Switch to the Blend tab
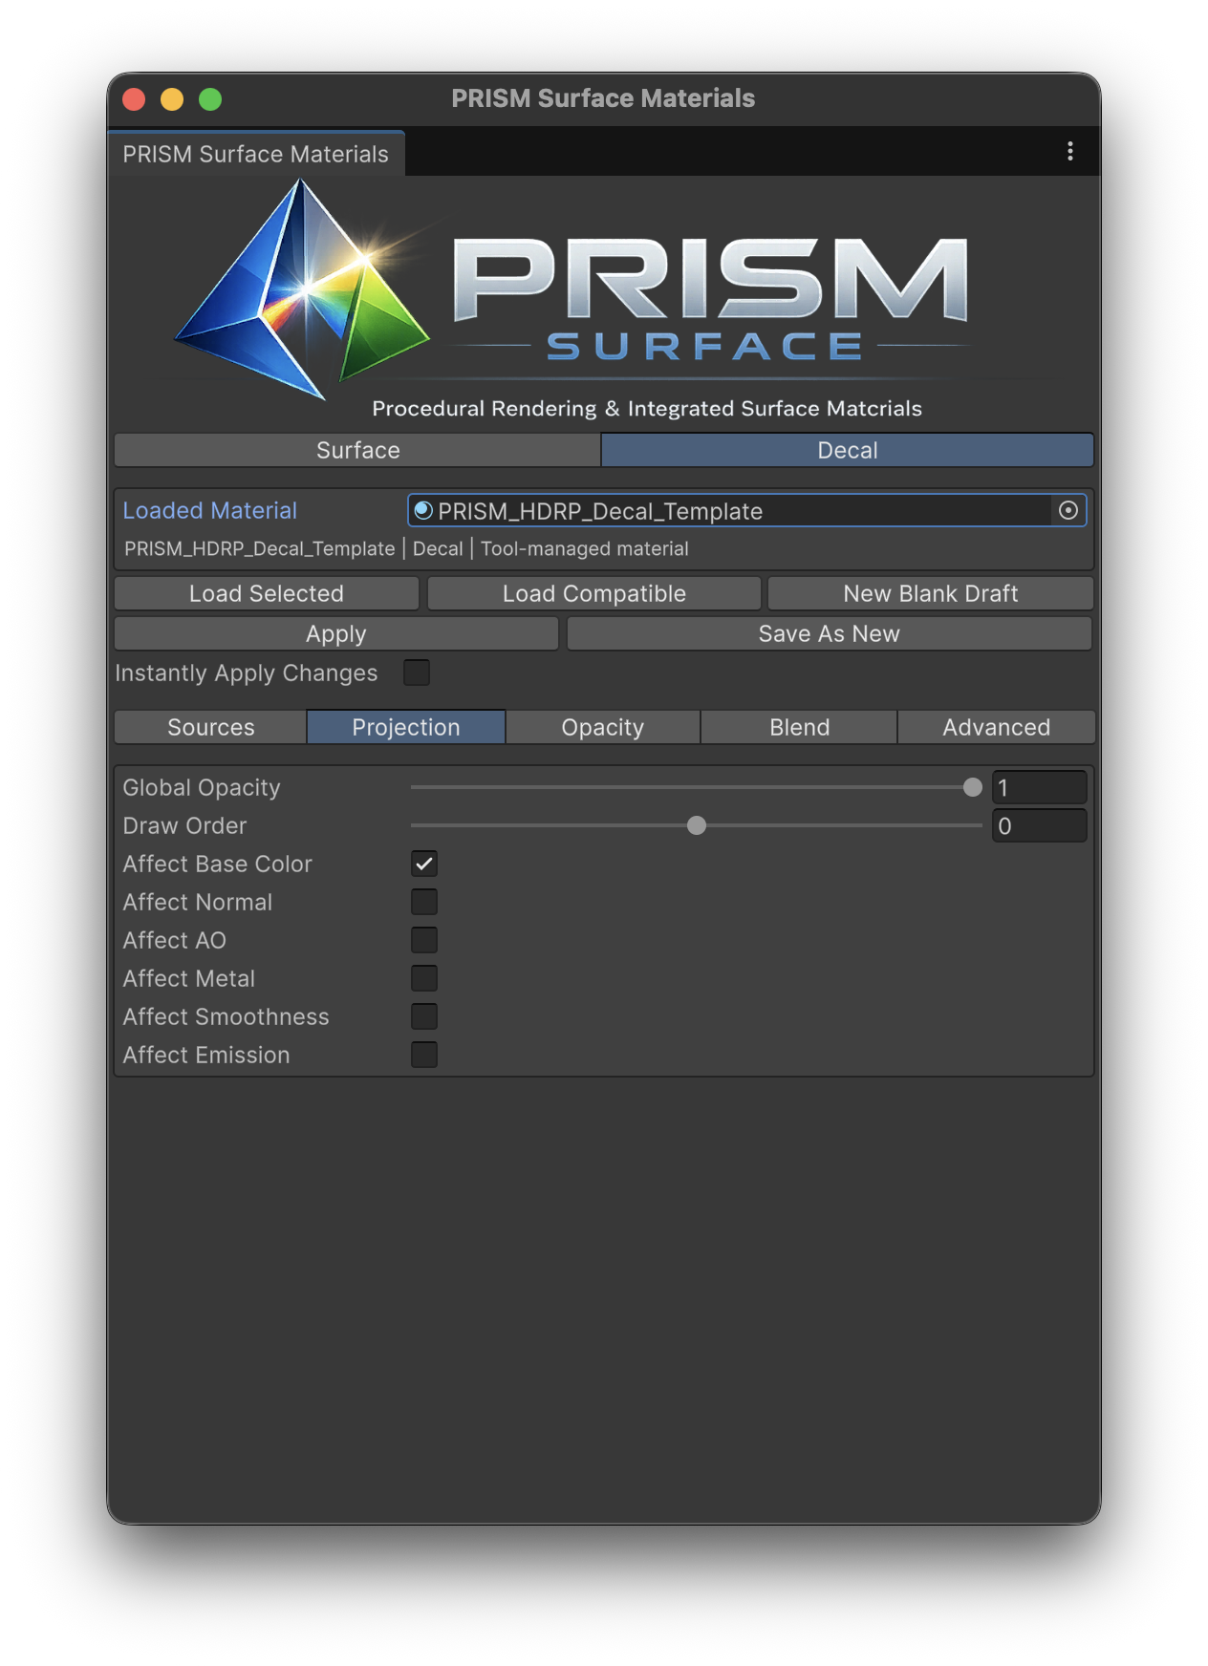 (x=799, y=727)
